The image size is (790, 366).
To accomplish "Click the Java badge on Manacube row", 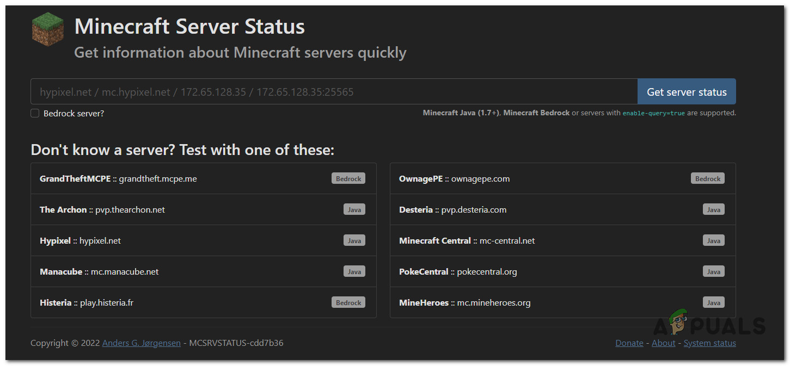I will (354, 271).
